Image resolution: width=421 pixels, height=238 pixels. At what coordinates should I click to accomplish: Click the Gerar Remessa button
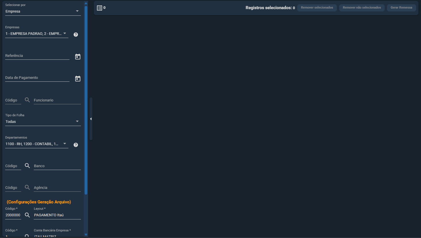coord(401,8)
